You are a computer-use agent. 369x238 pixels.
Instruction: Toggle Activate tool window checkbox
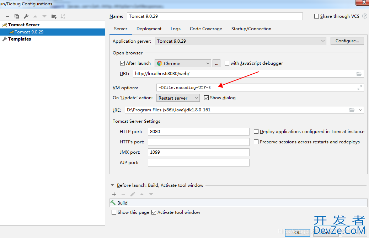coord(154,212)
